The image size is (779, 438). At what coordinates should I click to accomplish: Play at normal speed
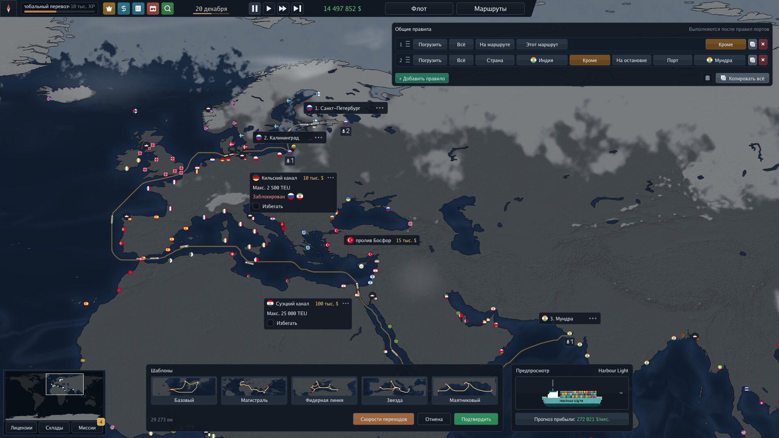point(269,9)
